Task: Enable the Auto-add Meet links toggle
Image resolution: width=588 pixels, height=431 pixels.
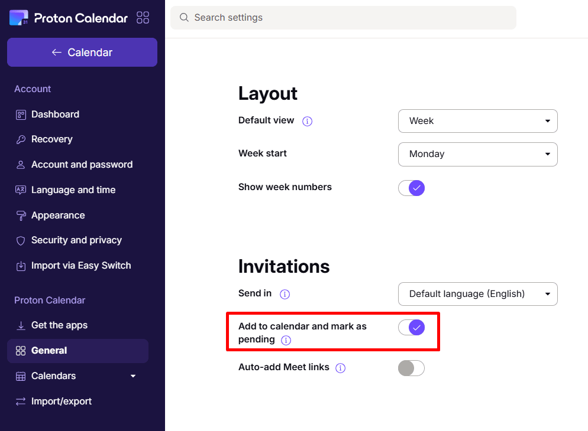Action: tap(411, 368)
